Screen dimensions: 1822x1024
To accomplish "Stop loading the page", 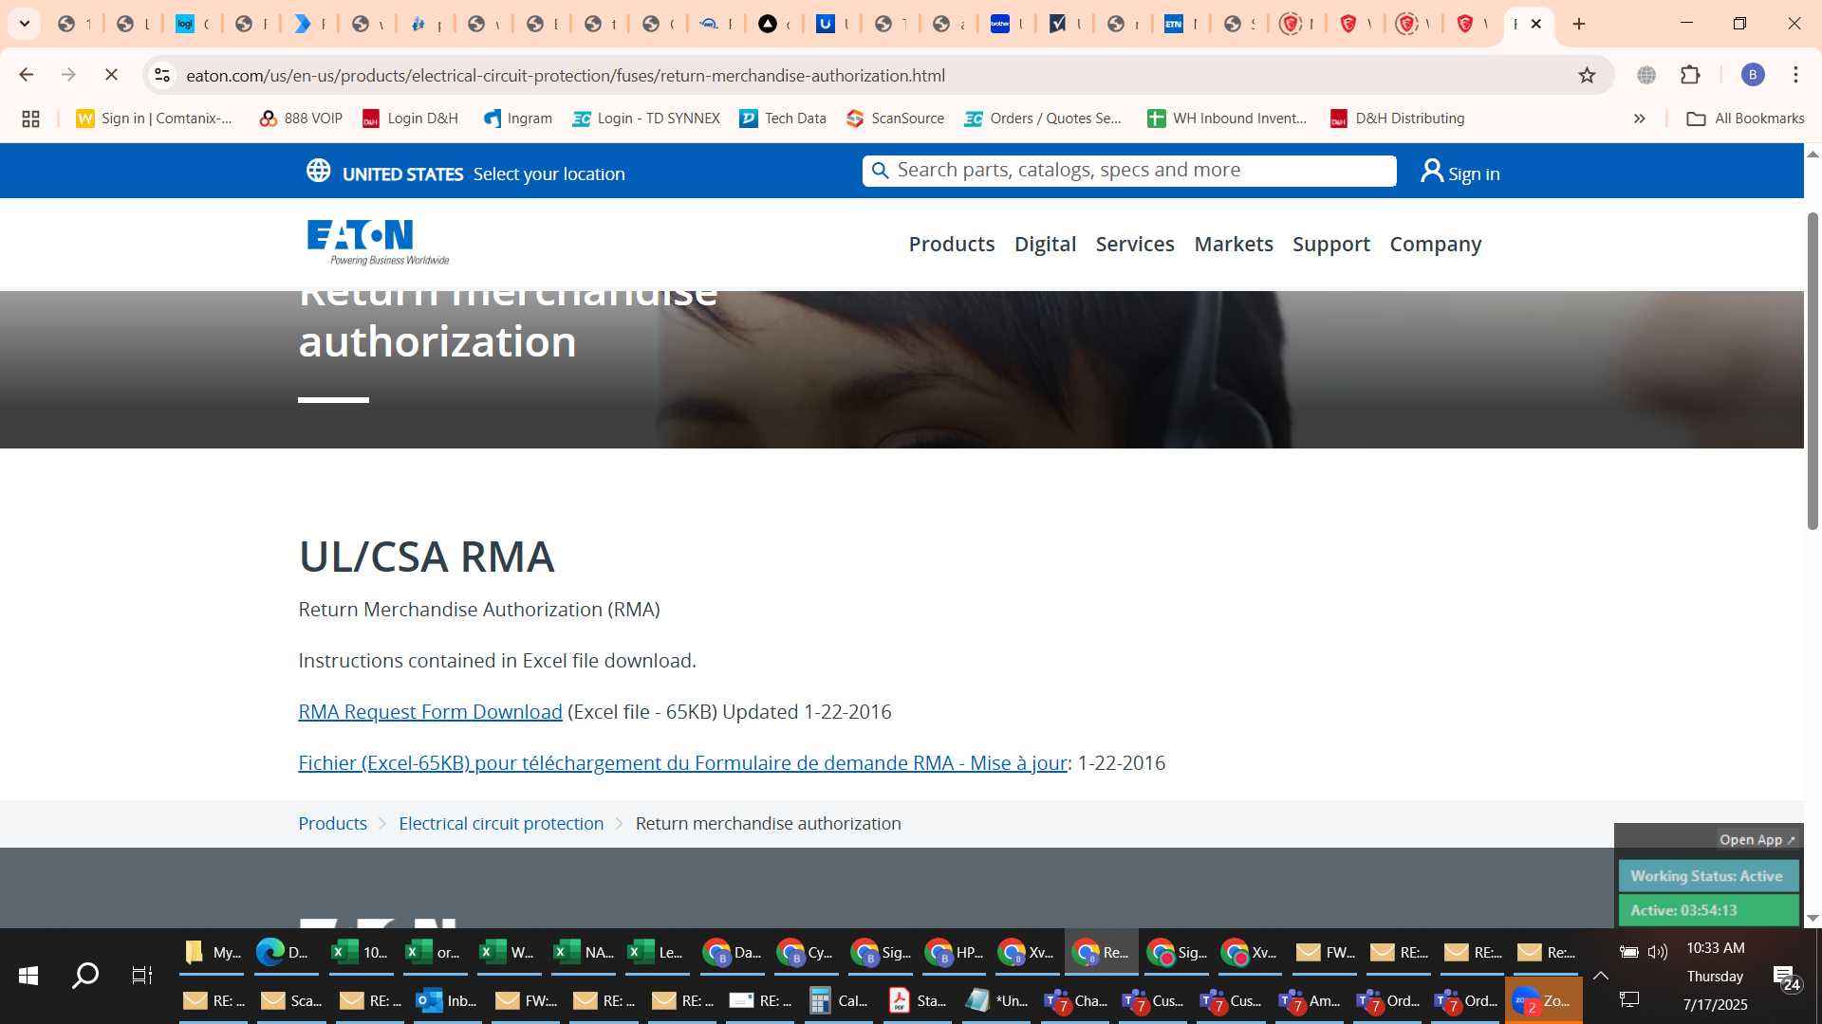I will click(x=111, y=75).
